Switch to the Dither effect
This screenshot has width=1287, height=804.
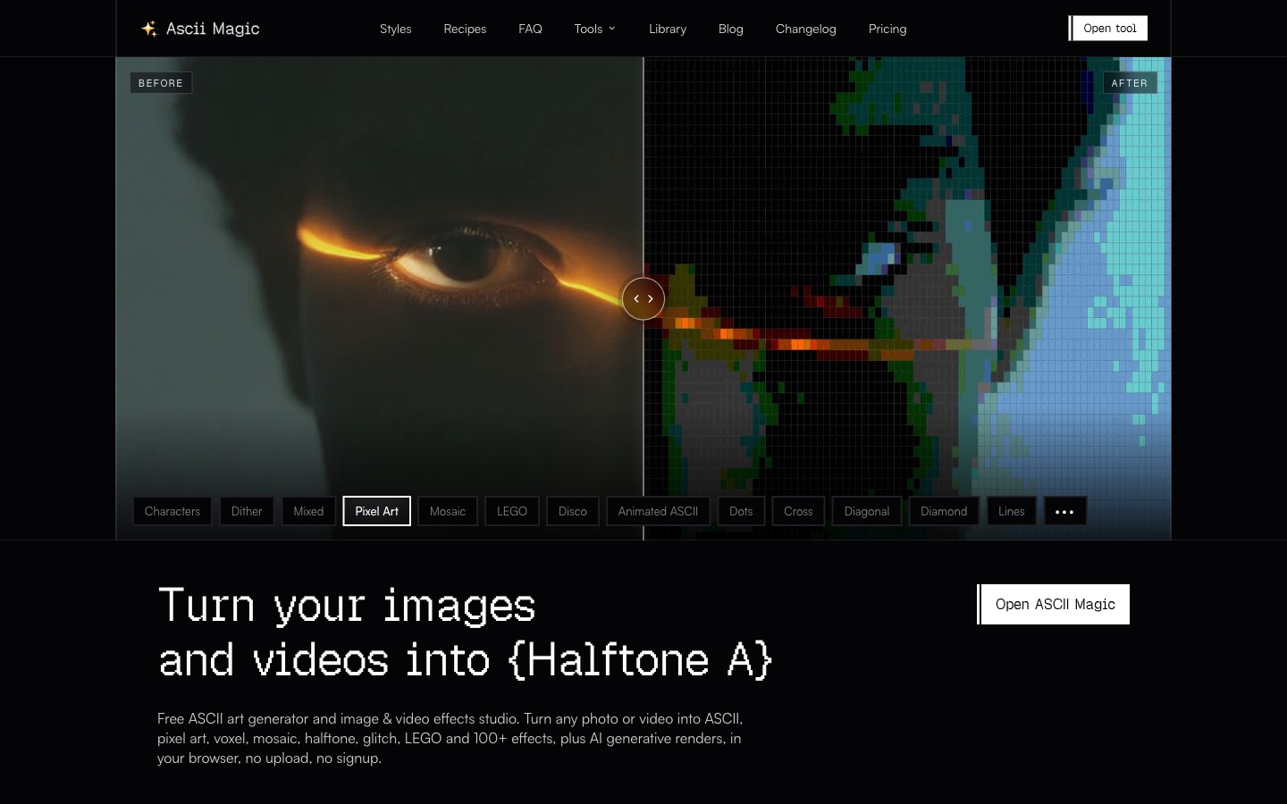(x=247, y=511)
